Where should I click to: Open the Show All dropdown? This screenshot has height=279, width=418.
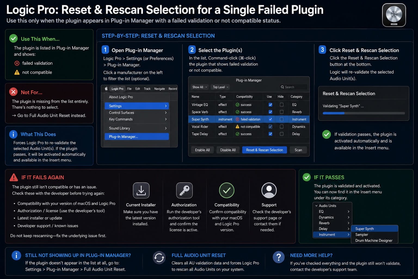pyautogui.click(x=200, y=87)
